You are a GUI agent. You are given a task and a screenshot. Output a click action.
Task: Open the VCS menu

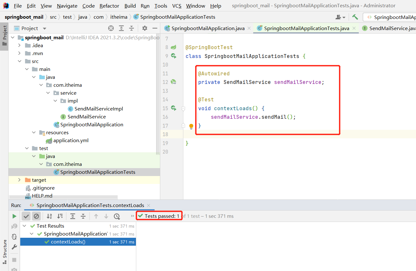point(177,6)
